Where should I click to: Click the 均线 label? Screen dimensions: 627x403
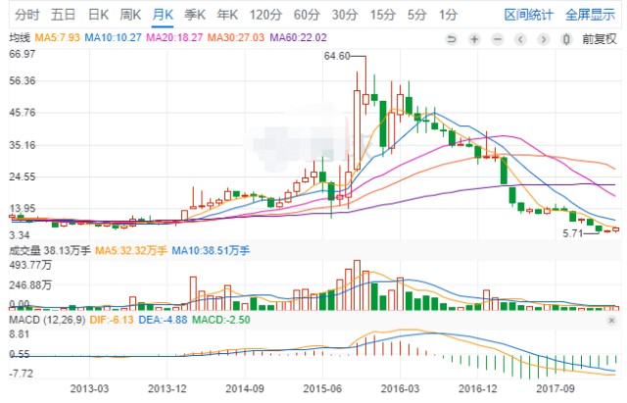20,38
